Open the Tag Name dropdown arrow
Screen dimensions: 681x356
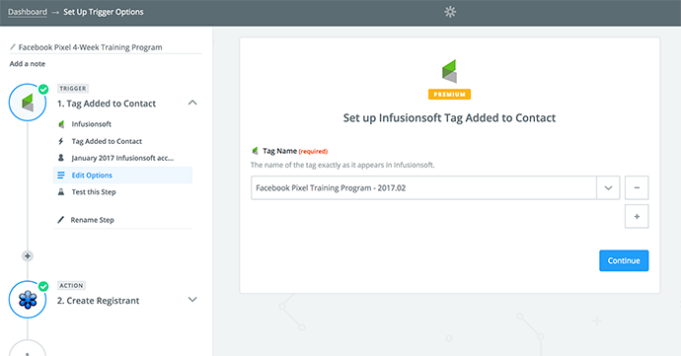coord(608,188)
